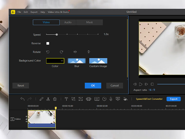This screenshot has height=139, width=185.
Task: Flip the video horizontally
Action: pos(75,52)
